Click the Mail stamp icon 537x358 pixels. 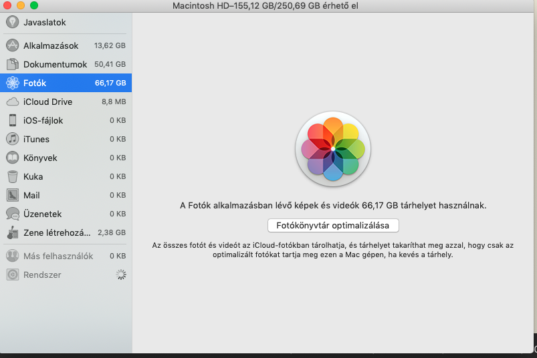point(12,195)
